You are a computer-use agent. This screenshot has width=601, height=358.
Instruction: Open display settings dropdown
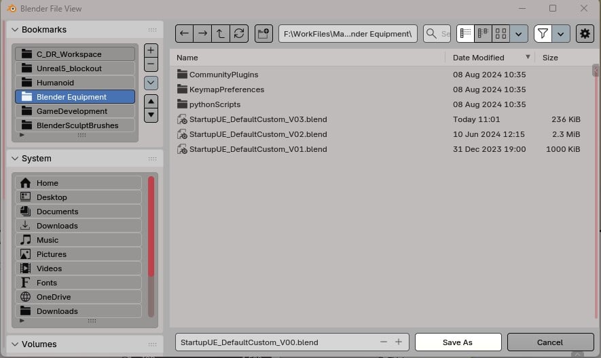(519, 34)
